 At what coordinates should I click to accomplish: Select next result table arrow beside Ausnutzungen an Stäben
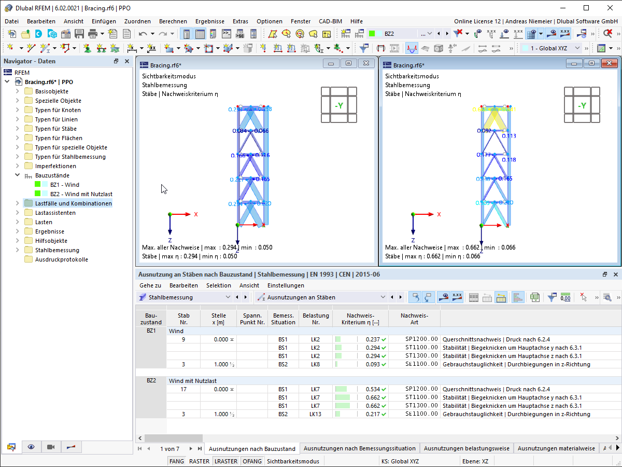(x=400, y=297)
